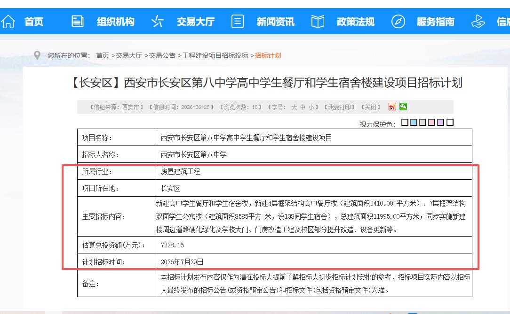Click the 备注 label cell
510x314 pixels.
(117, 283)
